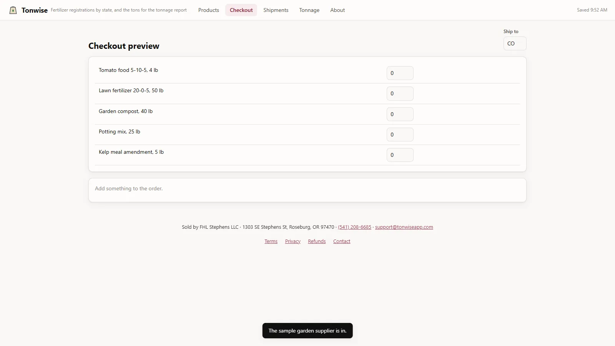Image resolution: width=615 pixels, height=346 pixels.
Task: Click the 'Tomato food 5-10-5, 4 lb' label
Action: 128,70
